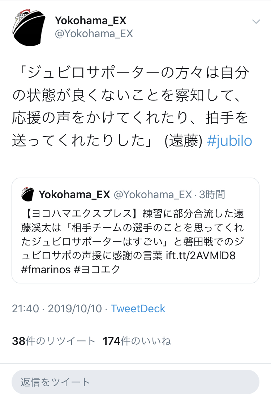Tap the #fmarinos hashtag in the quoted tweet
271x400 pixels.
[46, 269]
